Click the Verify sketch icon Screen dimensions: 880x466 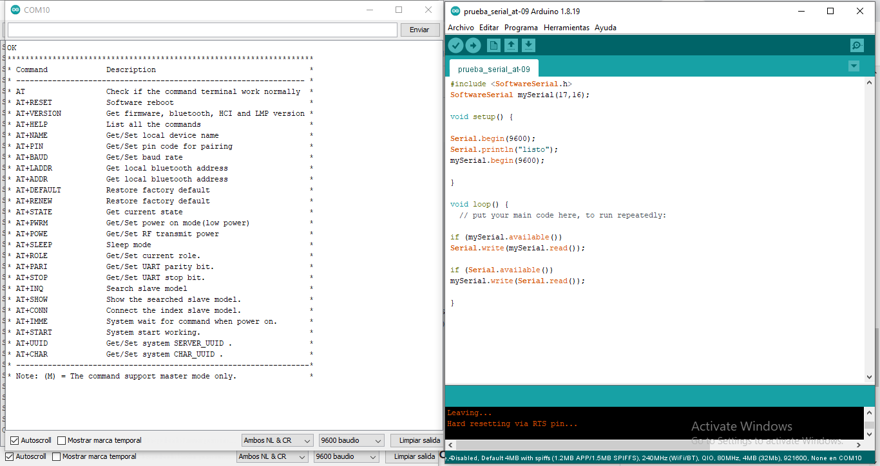[456, 45]
